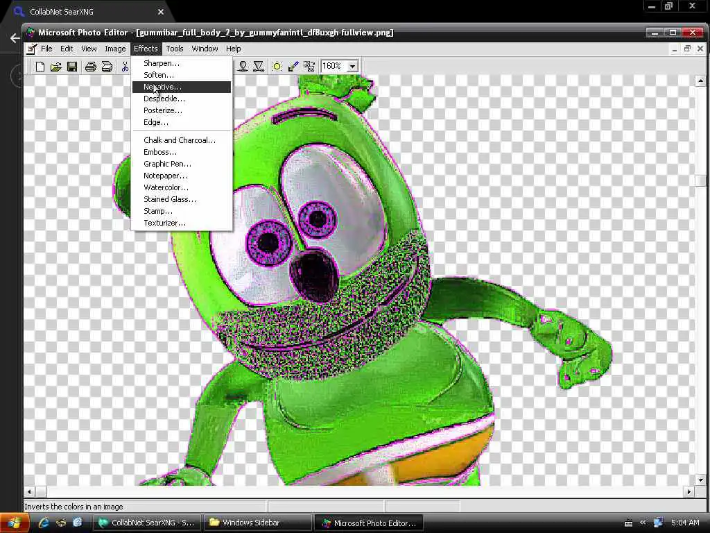Restore the inner document window

[687, 49]
